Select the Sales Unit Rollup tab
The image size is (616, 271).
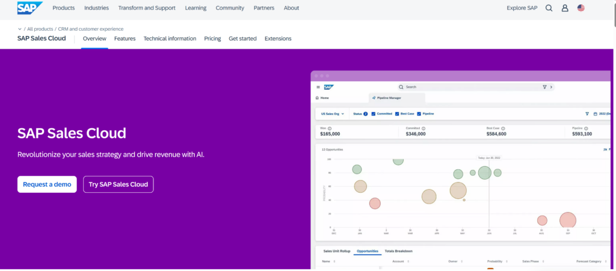point(337,251)
